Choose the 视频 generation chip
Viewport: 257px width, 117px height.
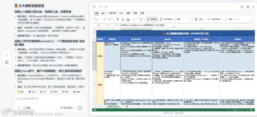(76, 92)
